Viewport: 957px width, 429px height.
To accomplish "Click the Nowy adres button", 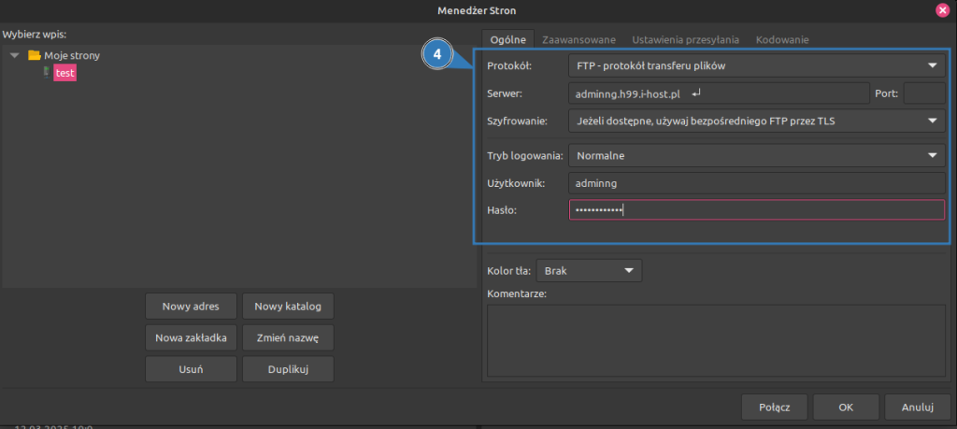I will coord(191,306).
